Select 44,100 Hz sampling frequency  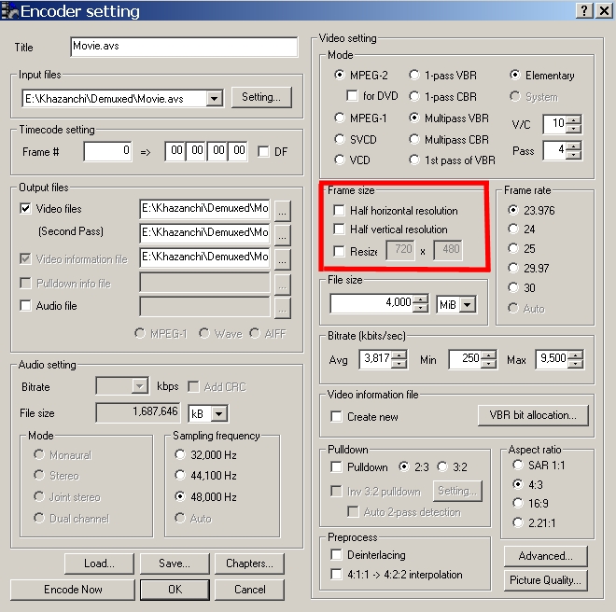click(180, 475)
